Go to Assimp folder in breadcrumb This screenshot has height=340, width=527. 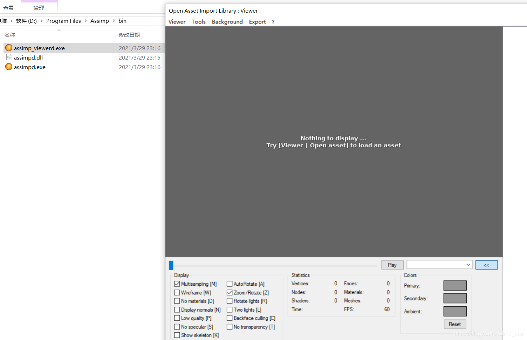100,21
